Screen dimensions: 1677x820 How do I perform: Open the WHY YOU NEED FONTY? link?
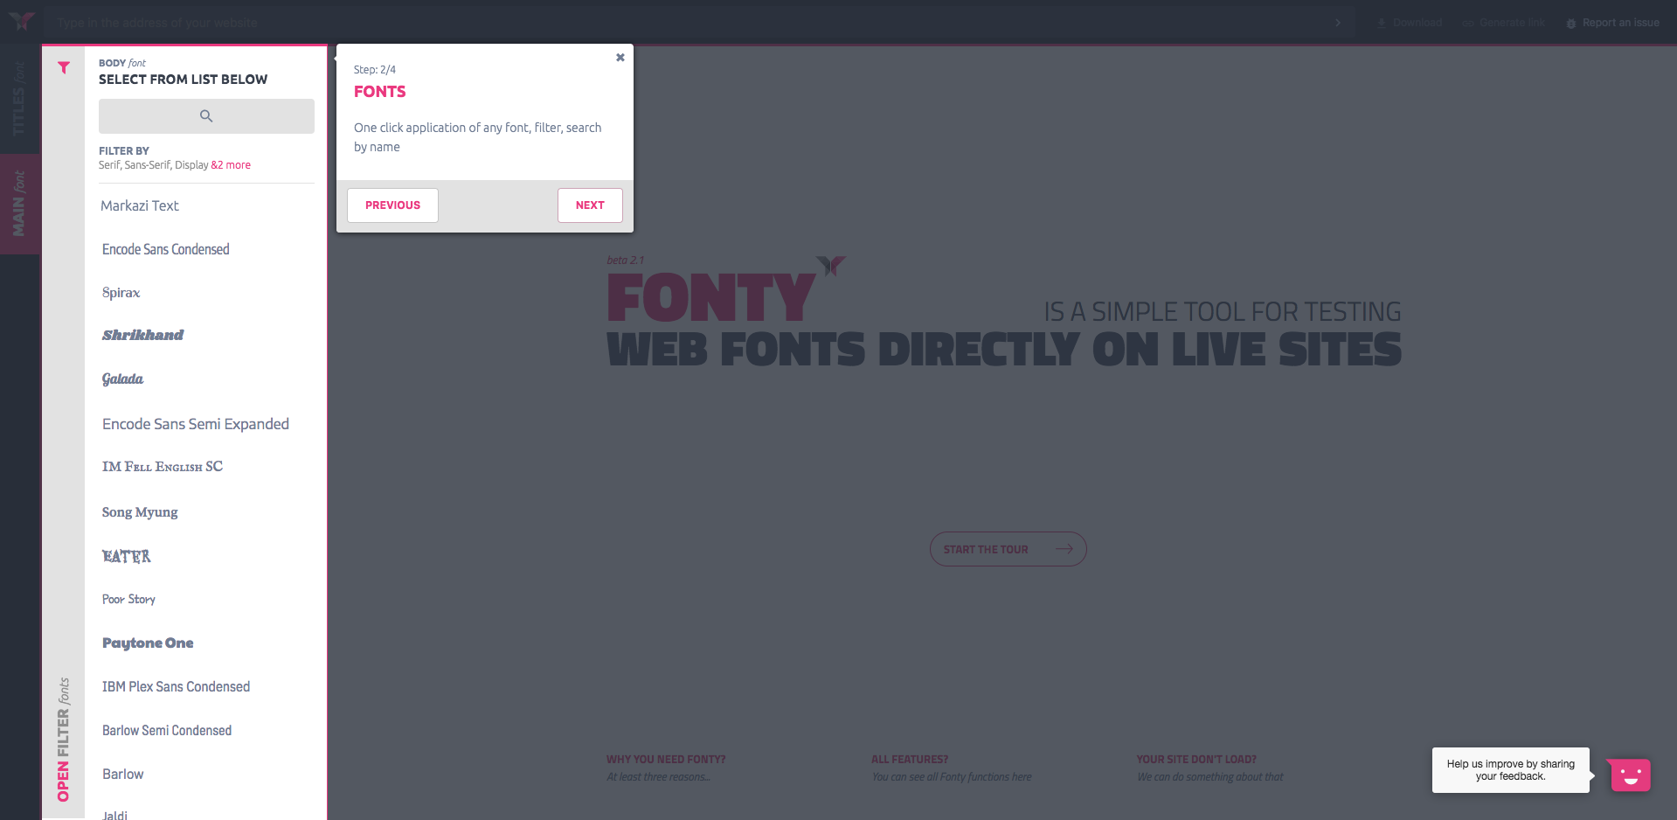tap(666, 760)
